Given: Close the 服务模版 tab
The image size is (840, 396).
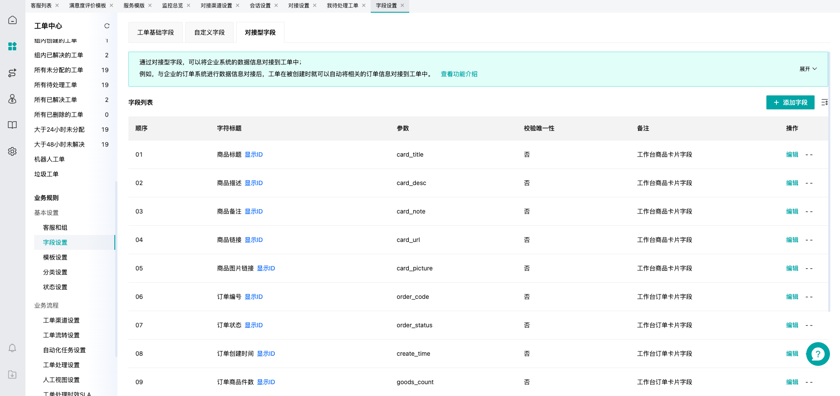Looking at the screenshot, I should (150, 5).
